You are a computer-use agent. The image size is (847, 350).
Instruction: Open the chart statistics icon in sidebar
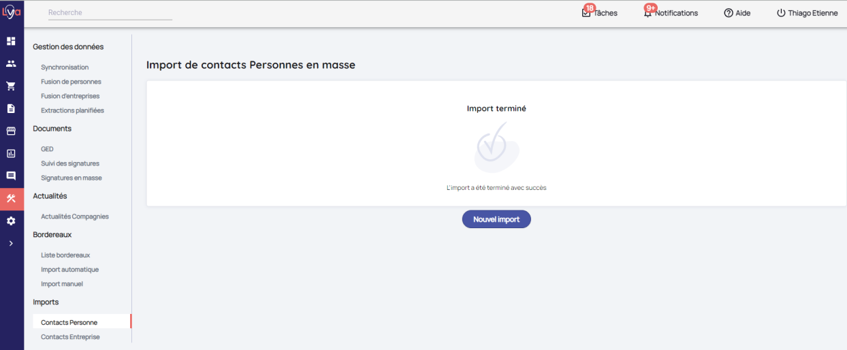click(11, 154)
